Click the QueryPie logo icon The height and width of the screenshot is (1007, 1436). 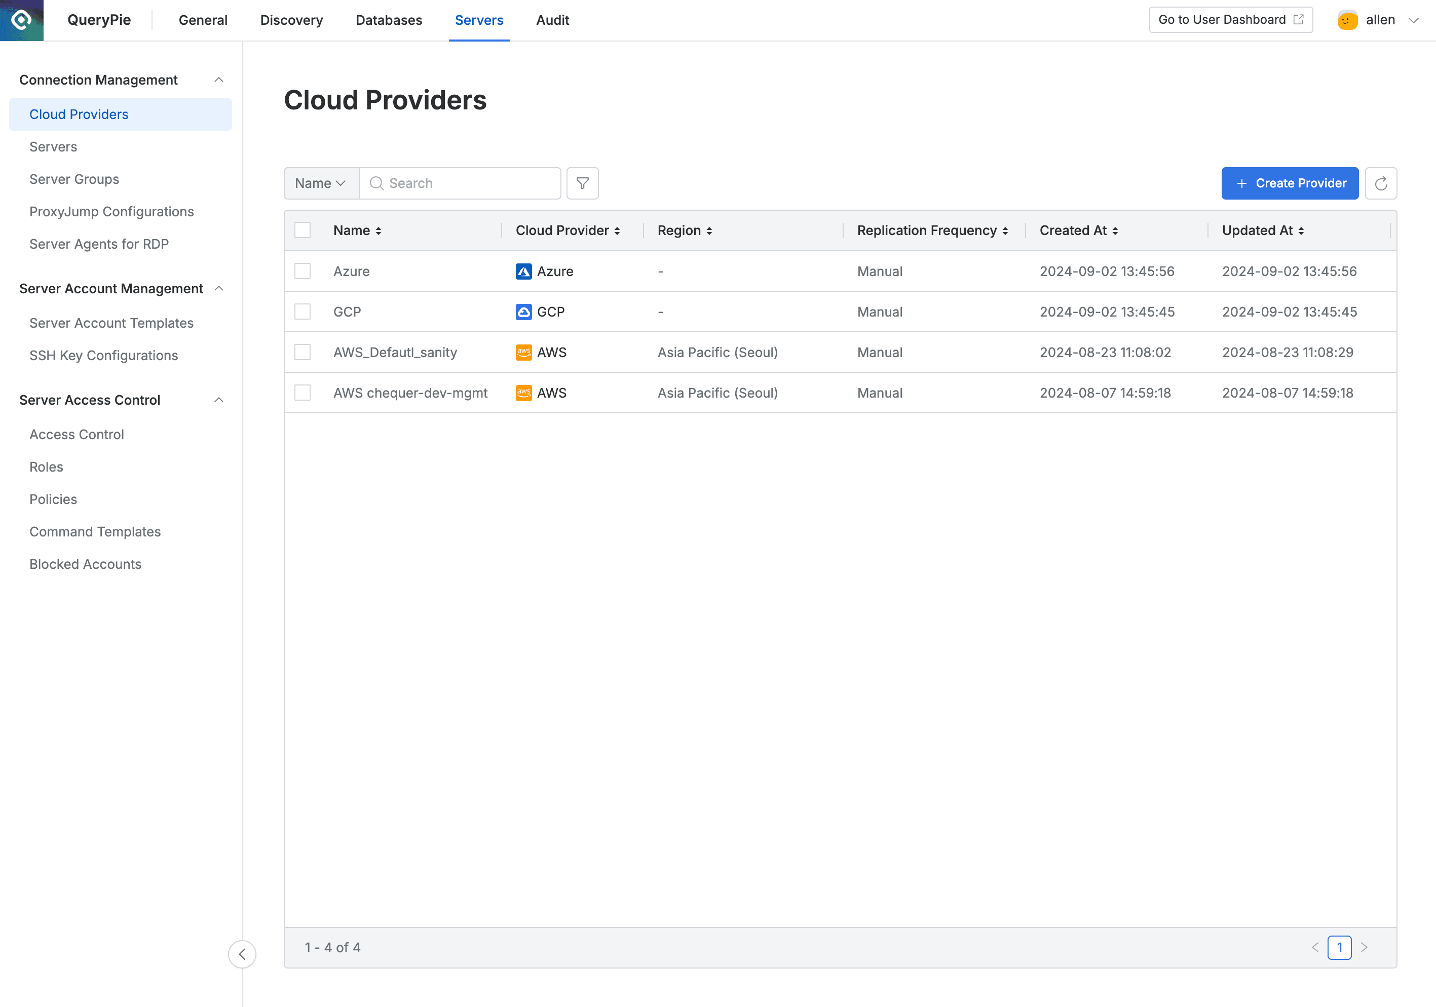(x=21, y=20)
